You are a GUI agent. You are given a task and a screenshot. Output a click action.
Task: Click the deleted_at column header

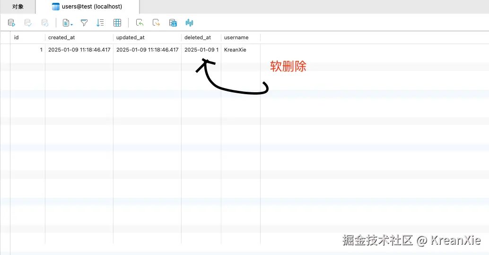201,37
